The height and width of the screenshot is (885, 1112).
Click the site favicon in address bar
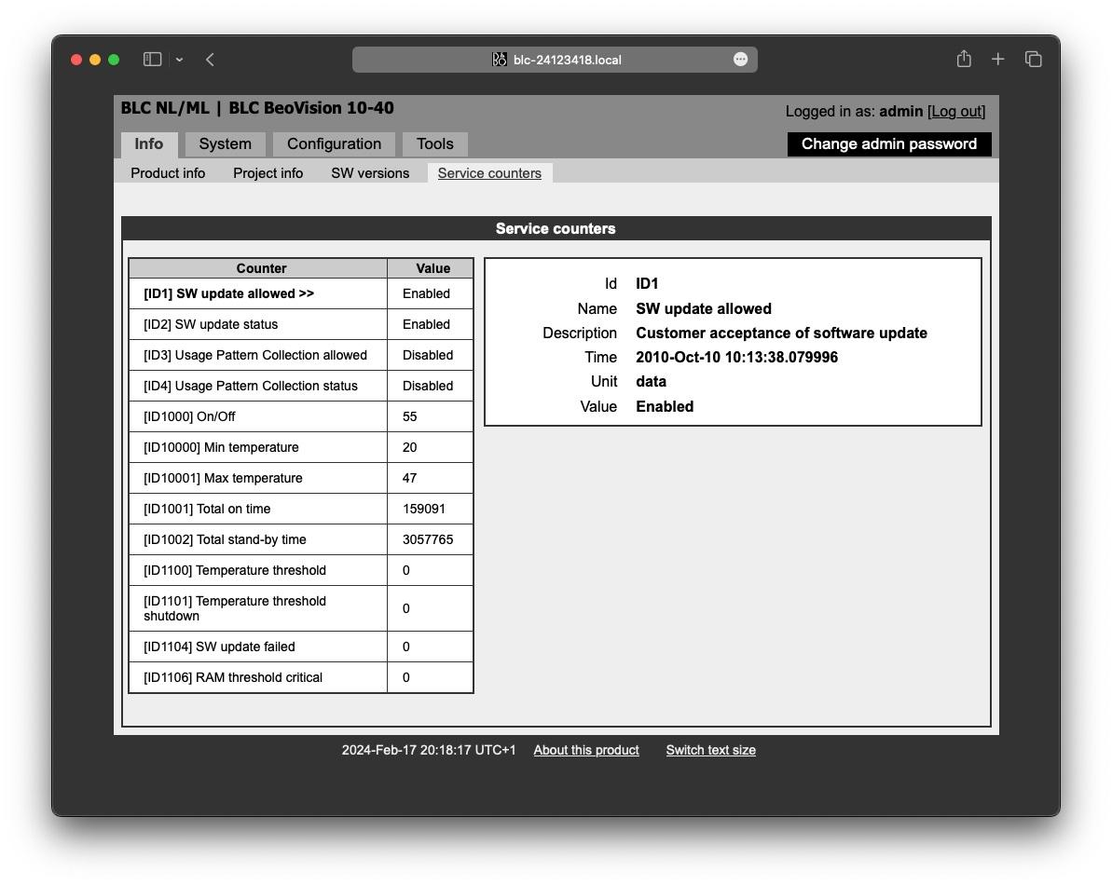[500, 60]
